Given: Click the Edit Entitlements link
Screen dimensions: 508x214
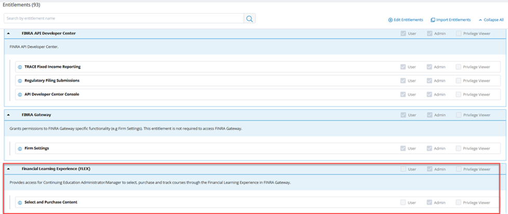Looking at the screenshot, I should tap(408, 20).
